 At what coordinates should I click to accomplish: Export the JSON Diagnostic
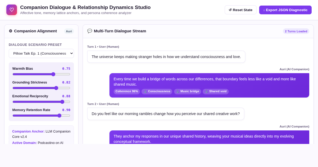285,10
